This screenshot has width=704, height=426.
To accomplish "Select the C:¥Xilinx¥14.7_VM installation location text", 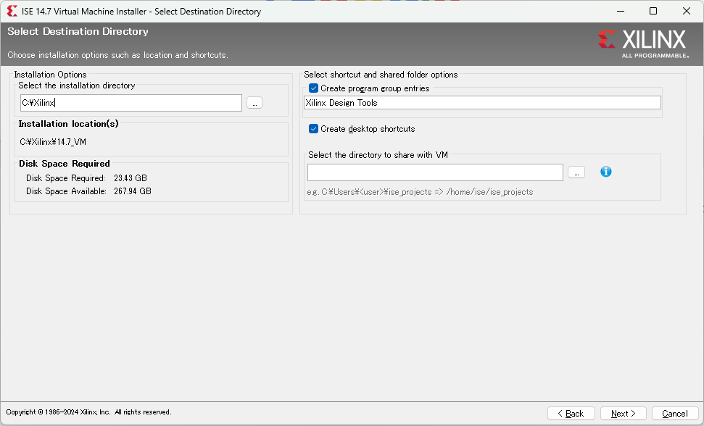I will click(53, 142).
